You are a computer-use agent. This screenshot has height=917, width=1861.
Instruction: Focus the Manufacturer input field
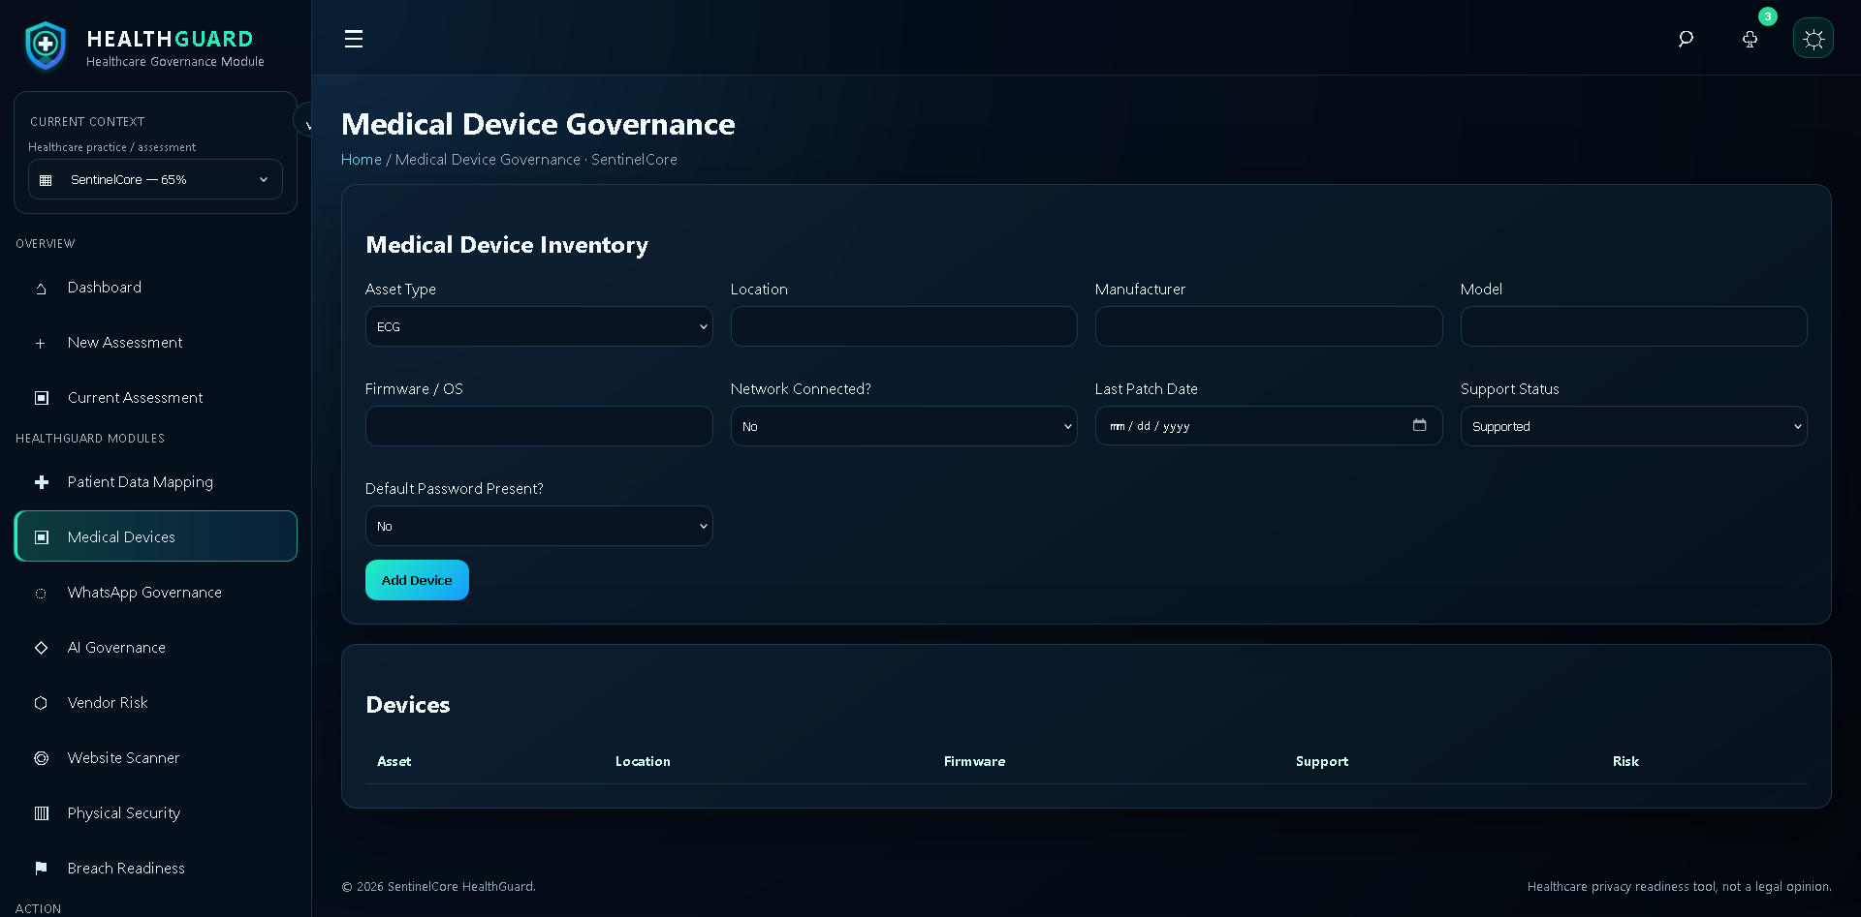pyautogui.click(x=1269, y=326)
